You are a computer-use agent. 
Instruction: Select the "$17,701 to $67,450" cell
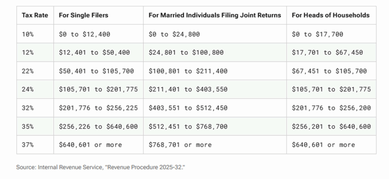(327, 53)
